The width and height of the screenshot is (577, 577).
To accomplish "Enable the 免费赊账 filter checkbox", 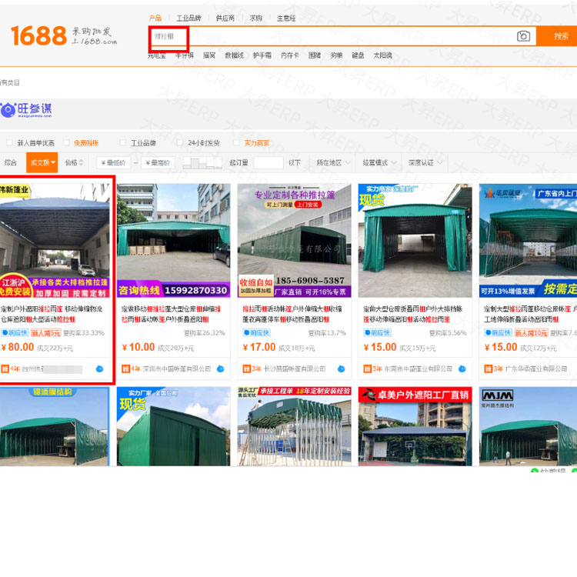I will pos(66,143).
